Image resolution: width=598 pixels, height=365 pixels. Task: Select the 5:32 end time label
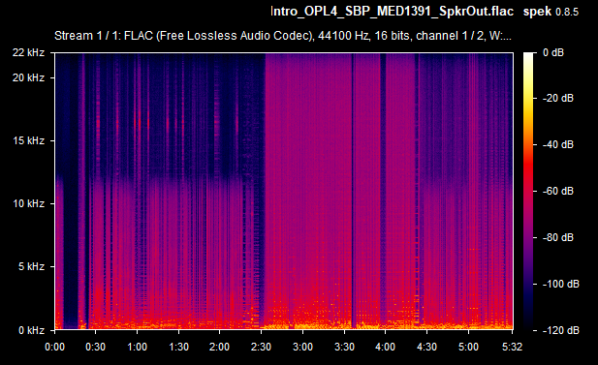coord(512,348)
